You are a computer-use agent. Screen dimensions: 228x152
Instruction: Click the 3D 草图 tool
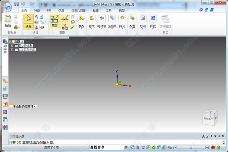[65, 22]
